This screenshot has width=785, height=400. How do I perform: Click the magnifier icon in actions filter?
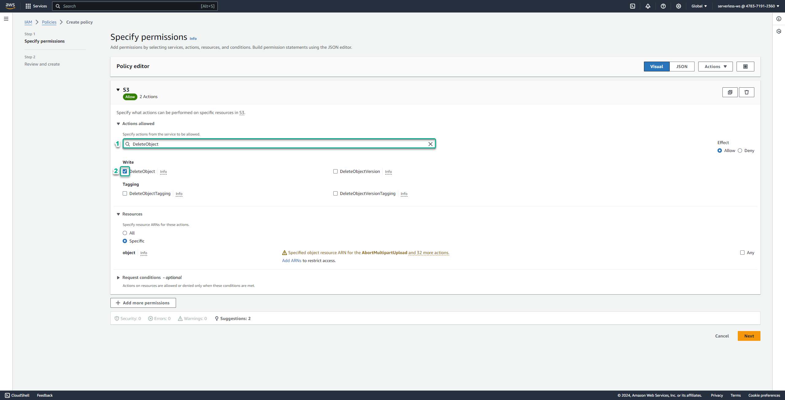click(x=128, y=144)
